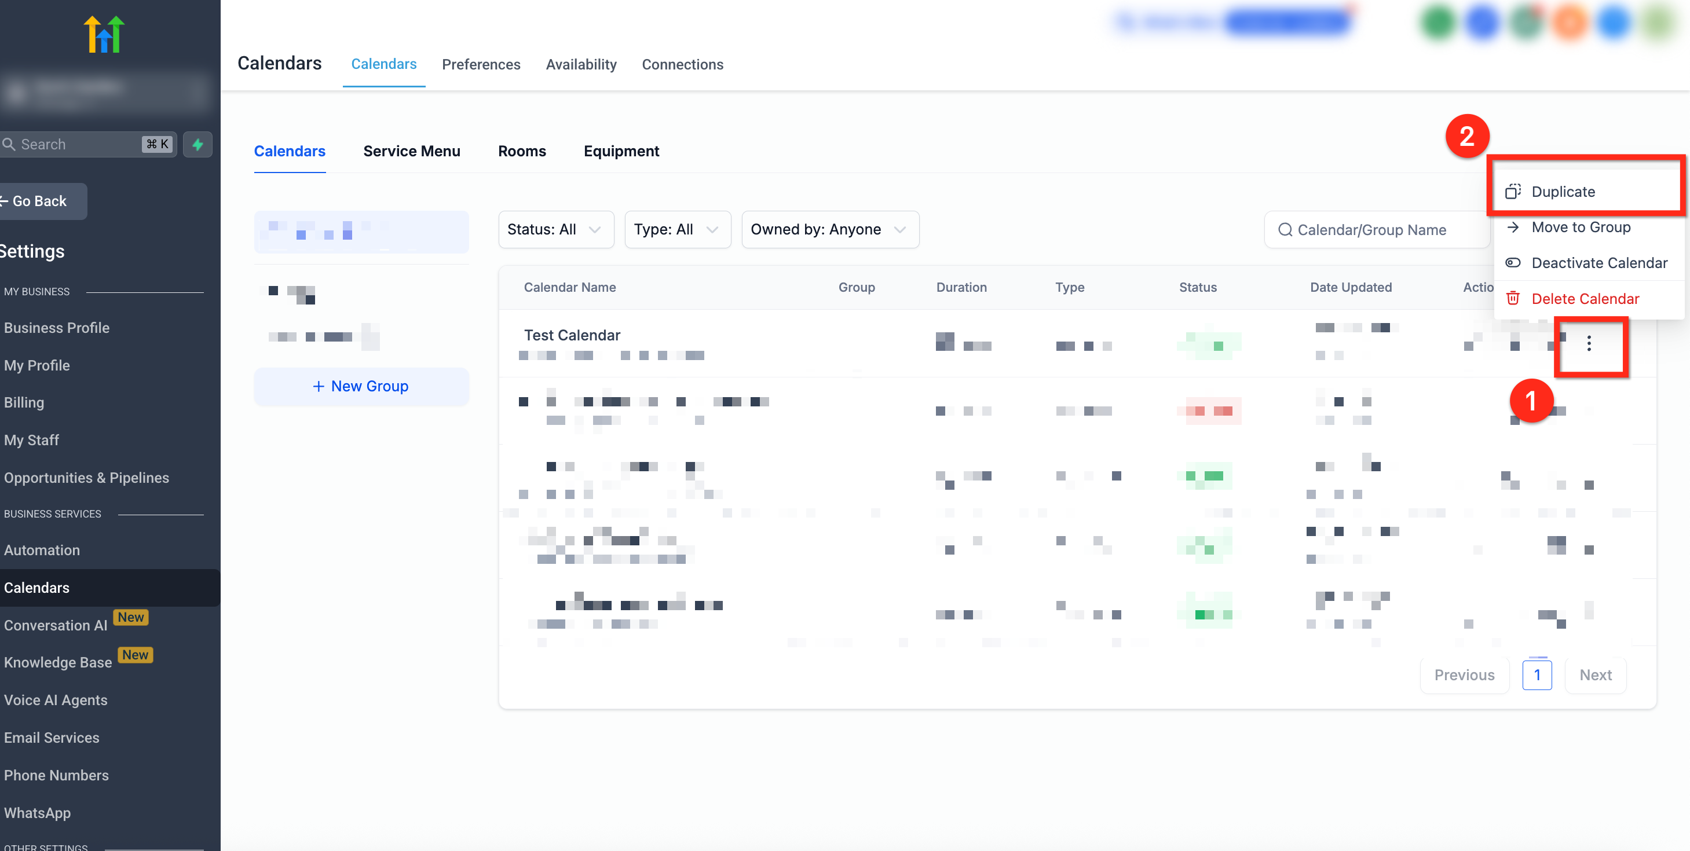Type in the Calendar/Group Name search field
Image resolution: width=1690 pixels, height=851 pixels.
click(x=1378, y=230)
